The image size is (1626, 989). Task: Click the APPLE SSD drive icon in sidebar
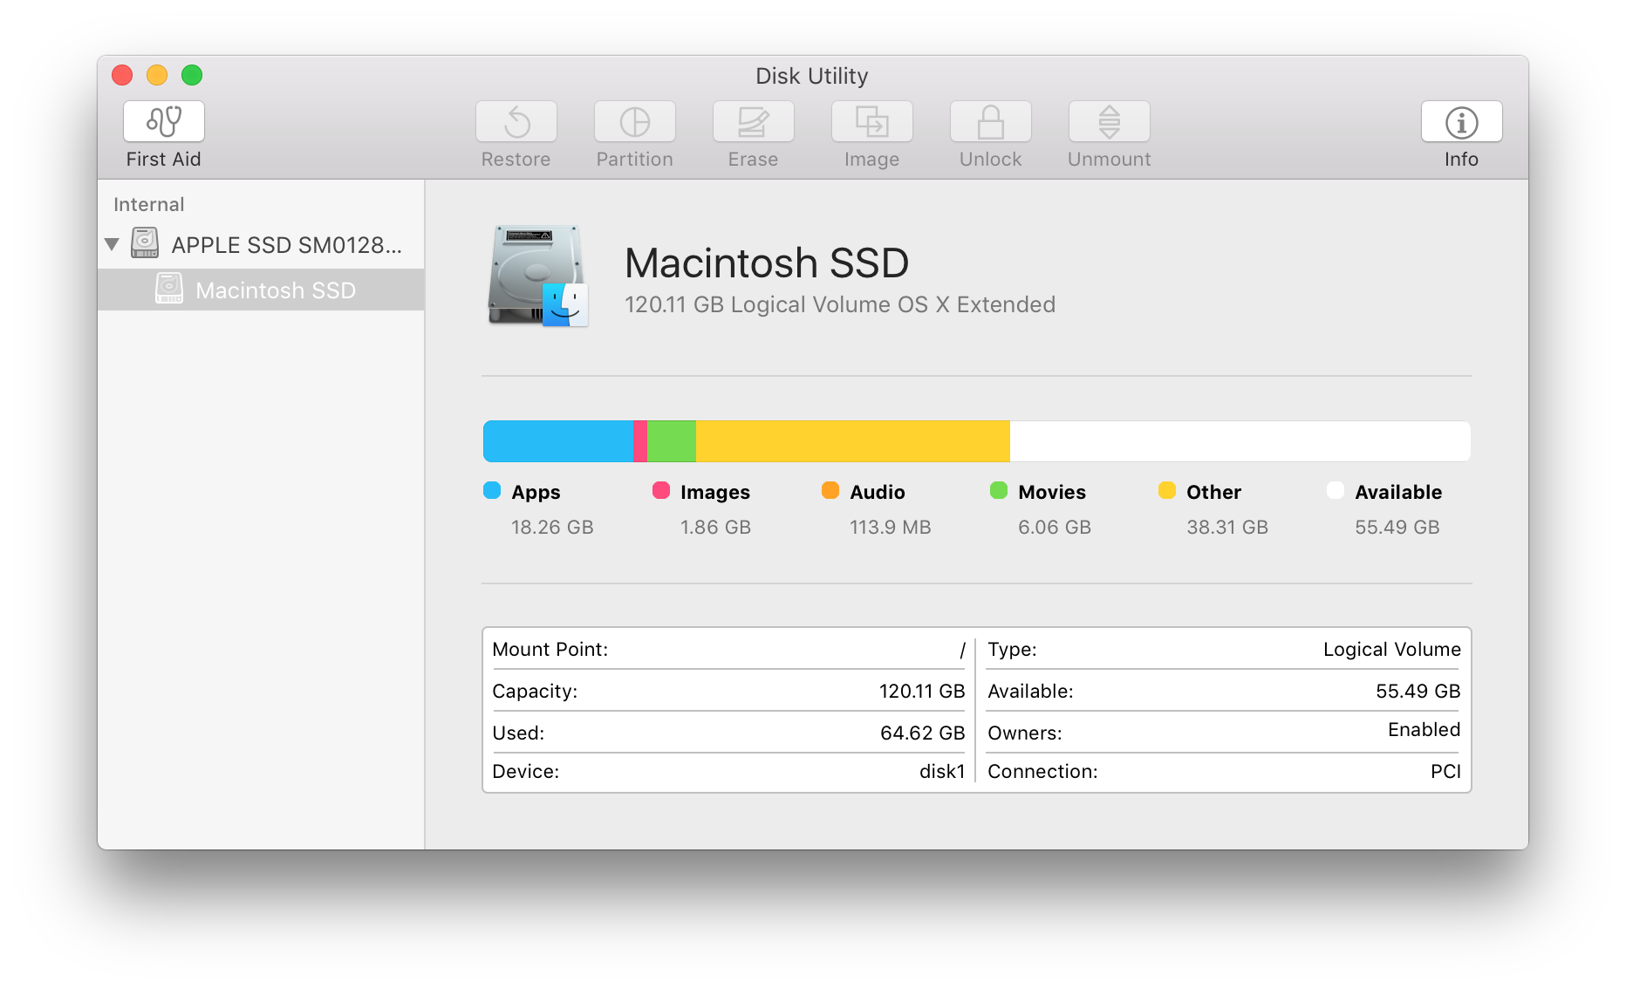(145, 243)
